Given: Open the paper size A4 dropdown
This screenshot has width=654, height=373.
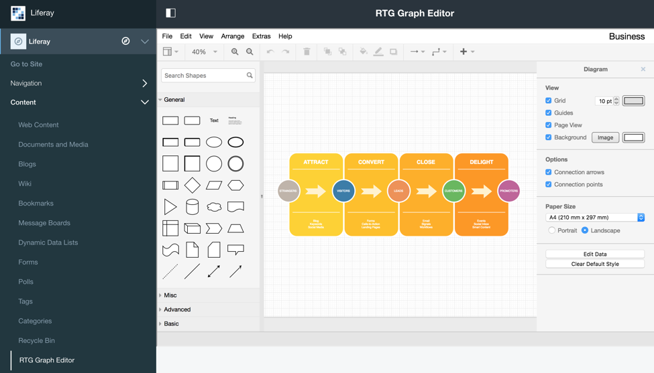Looking at the screenshot, I should [x=594, y=218].
